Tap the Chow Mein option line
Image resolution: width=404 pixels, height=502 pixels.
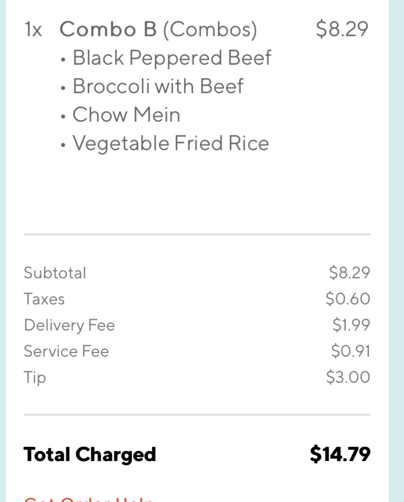(126, 115)
